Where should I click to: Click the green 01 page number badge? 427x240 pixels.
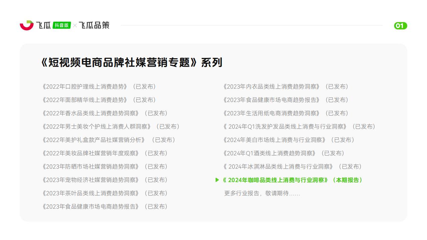(x=400, y=26)
